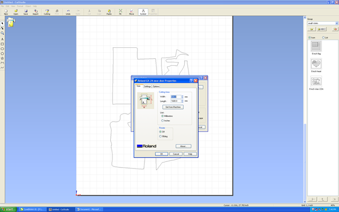Select the 8 inch flag symbol thumbnail
Viewport: 339px width, 212px height.
(316, 46)
